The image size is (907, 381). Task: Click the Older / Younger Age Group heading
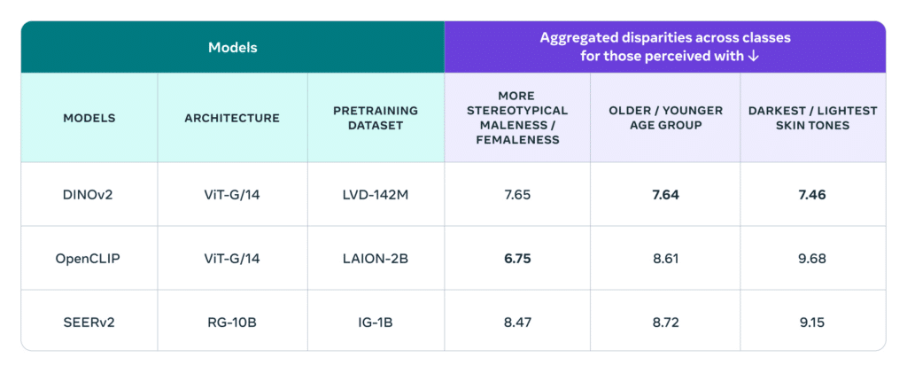(665, 118)
